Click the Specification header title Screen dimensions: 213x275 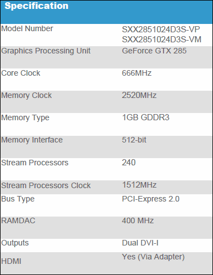(37, 6)
